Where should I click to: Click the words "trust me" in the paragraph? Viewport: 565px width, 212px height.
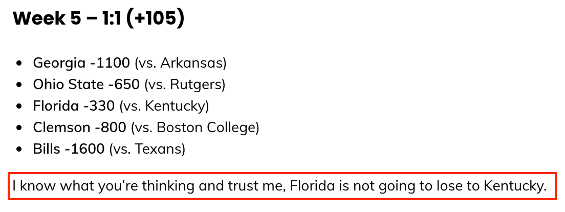coord(257,186)
